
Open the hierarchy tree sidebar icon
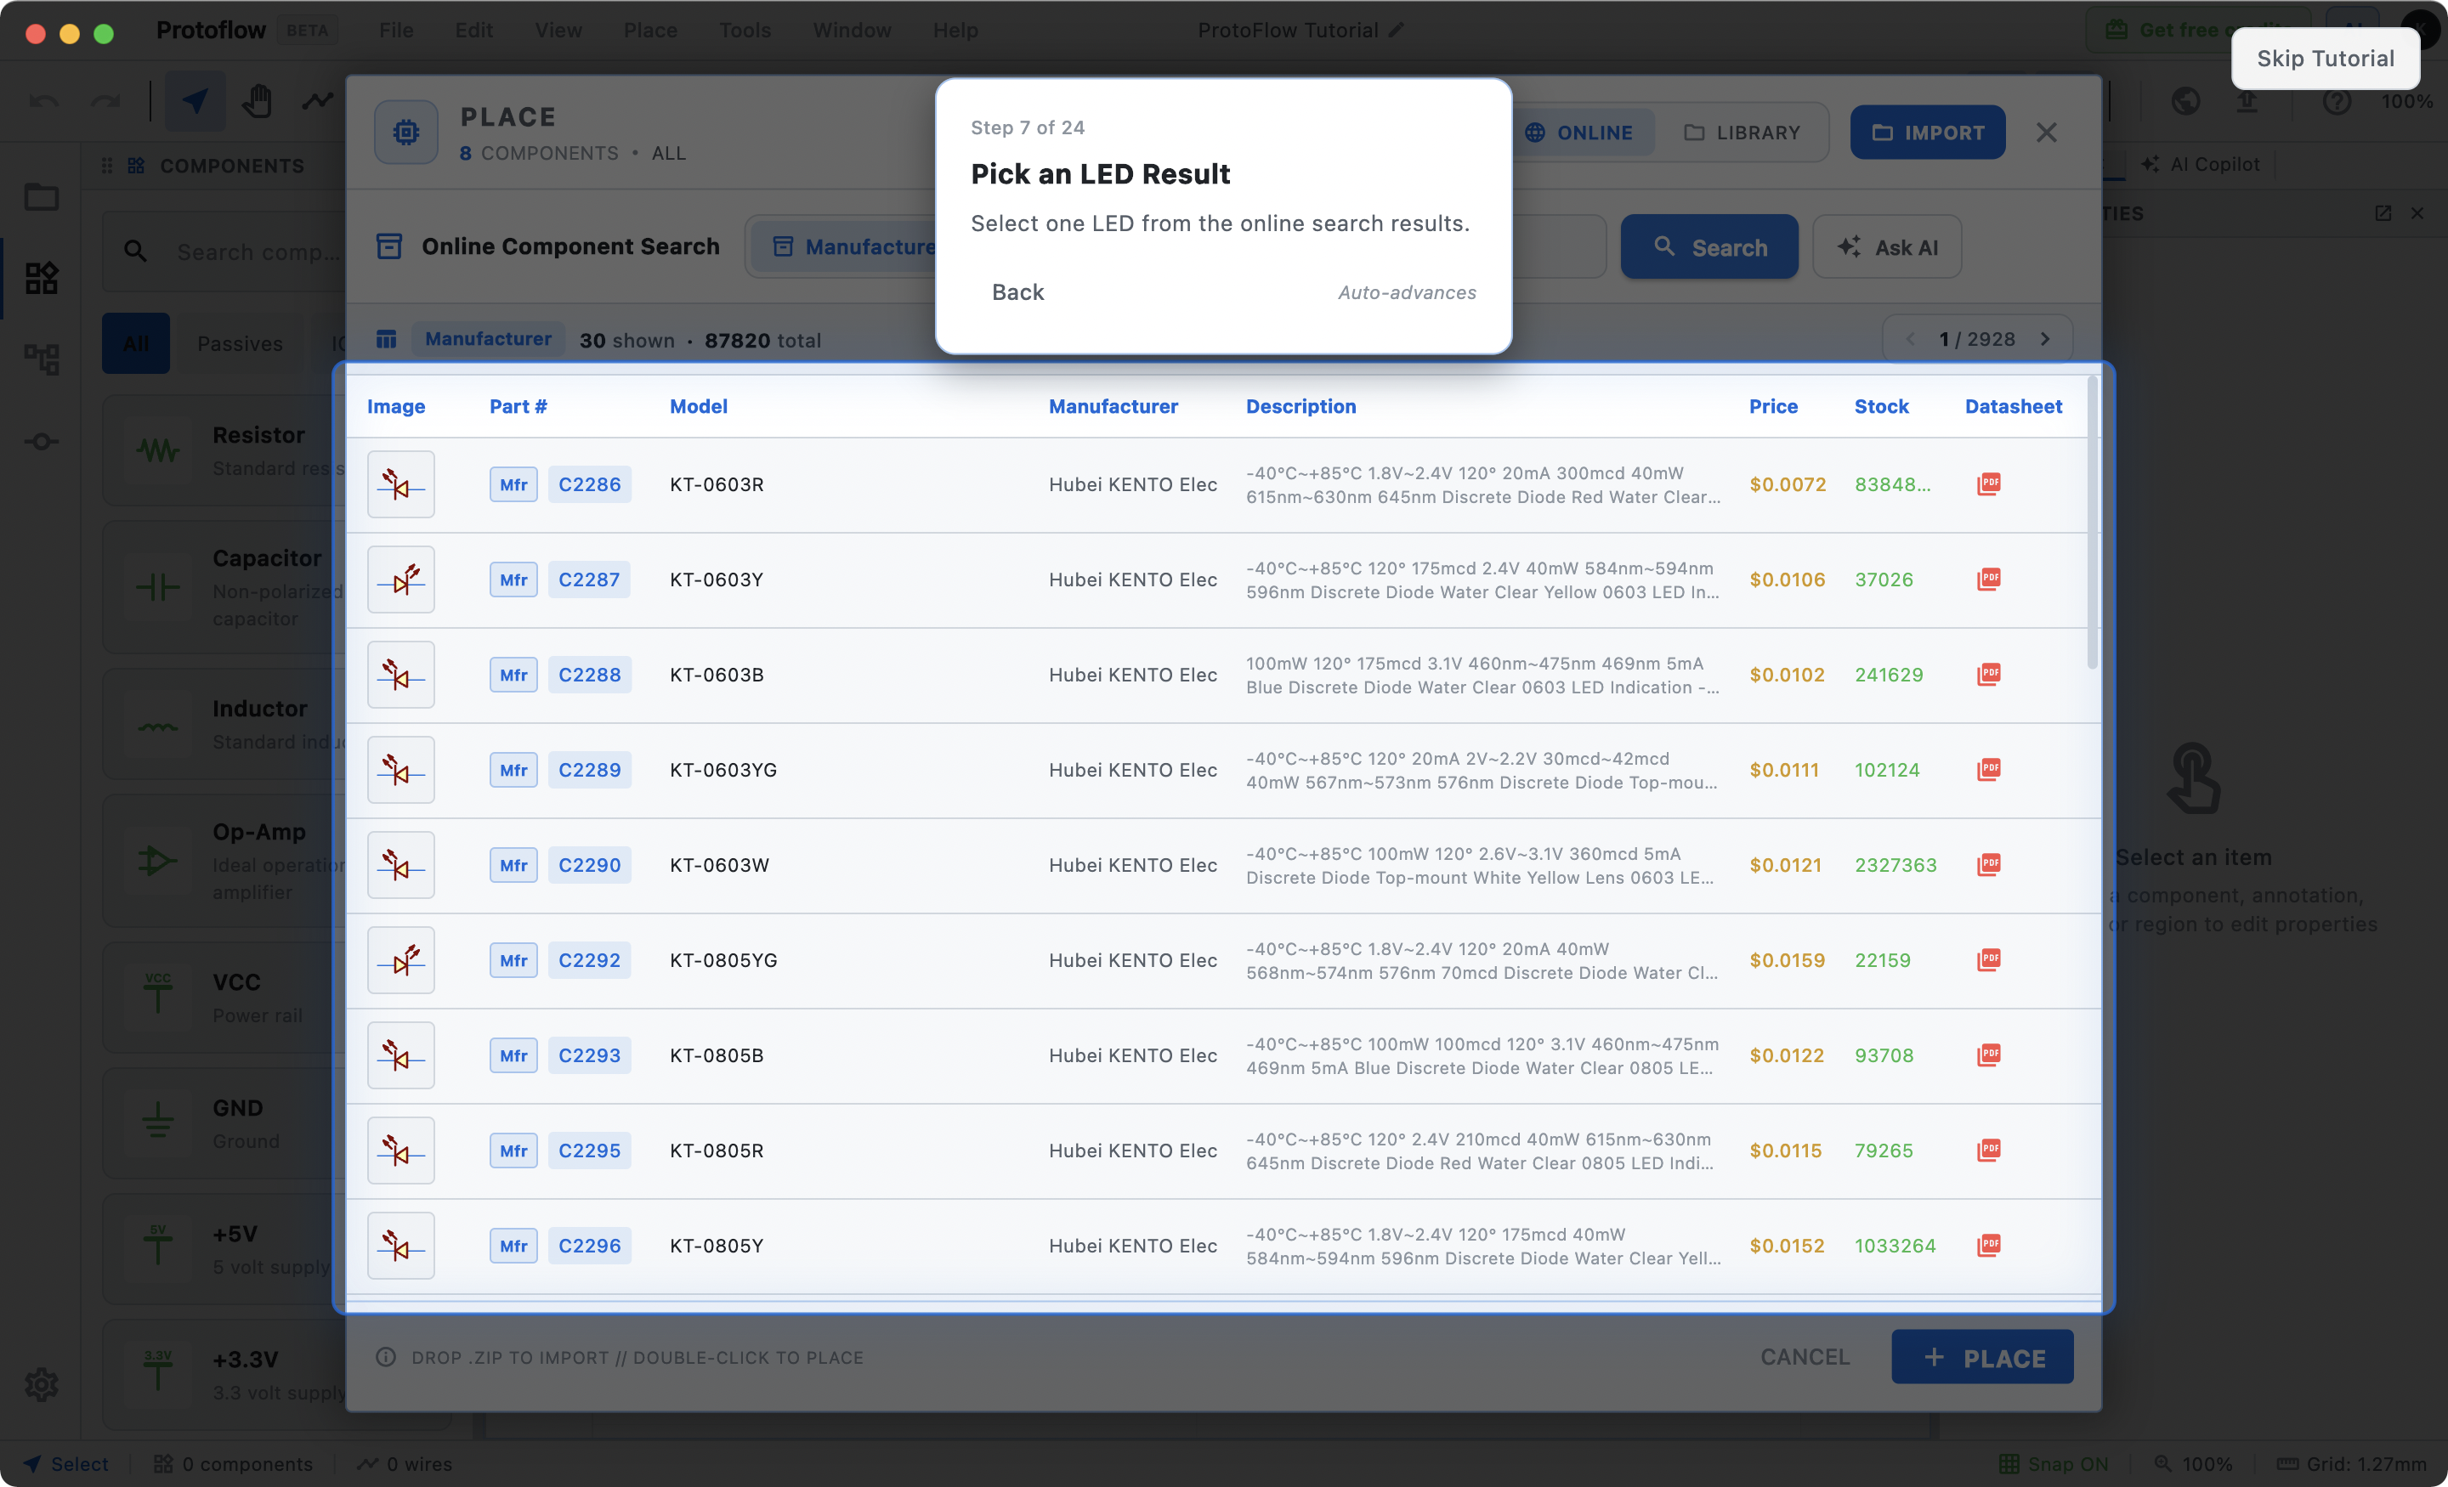tap(42, 359)
